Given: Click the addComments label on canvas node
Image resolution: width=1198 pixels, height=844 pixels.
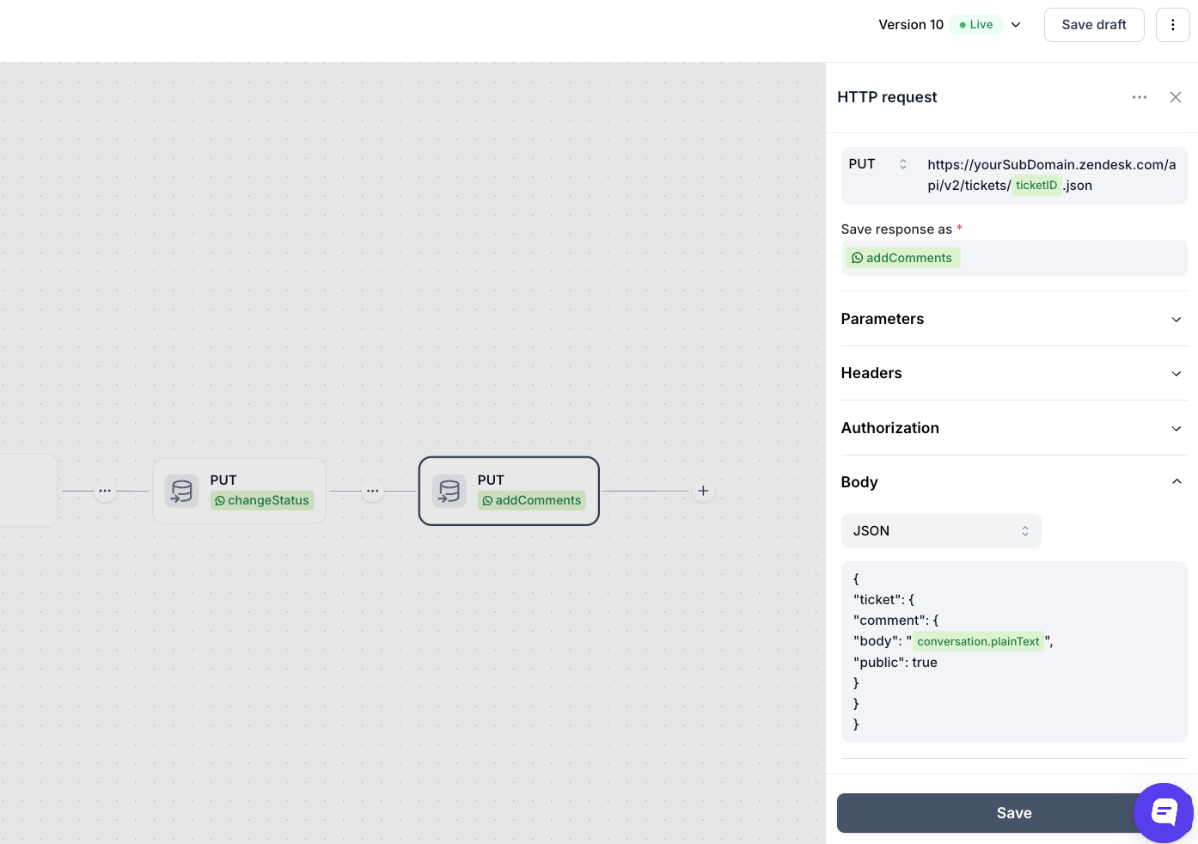Looking at the screenshot, I should [532, 500].
